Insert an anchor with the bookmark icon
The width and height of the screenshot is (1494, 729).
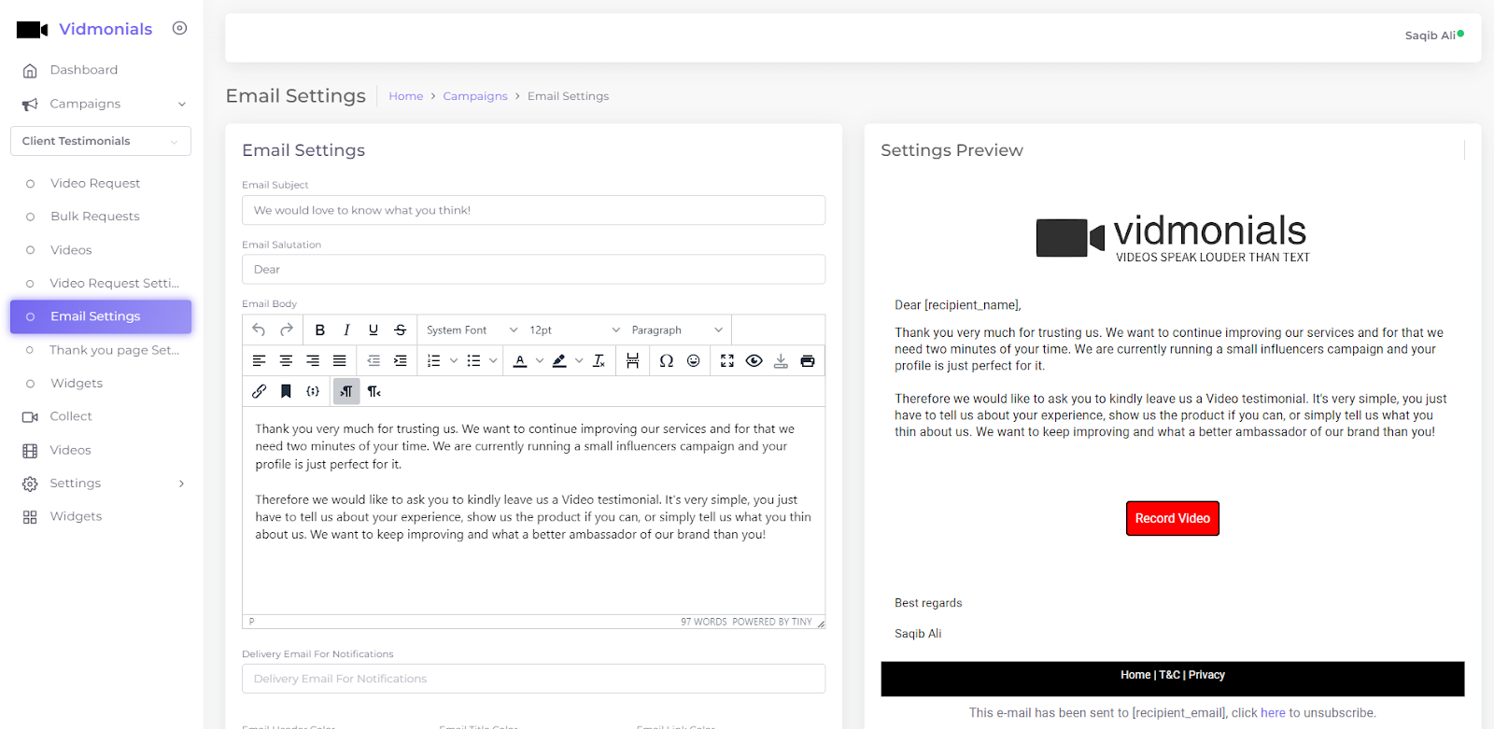pyautogui.click(x=286, y=392)
